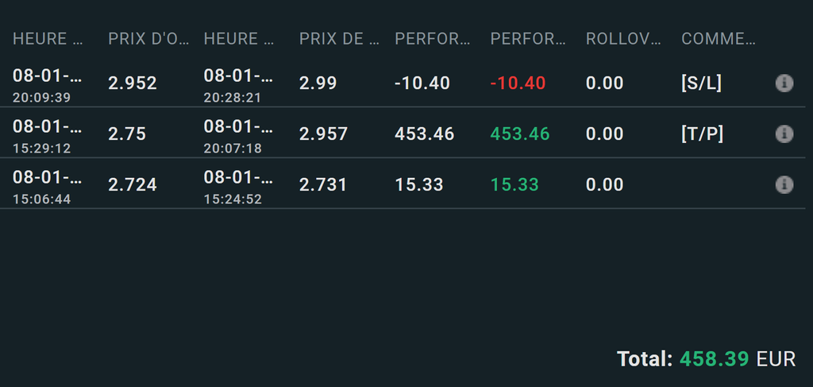
Task: Select the [T/P] comment cell
Action: [x=702, y=134]
